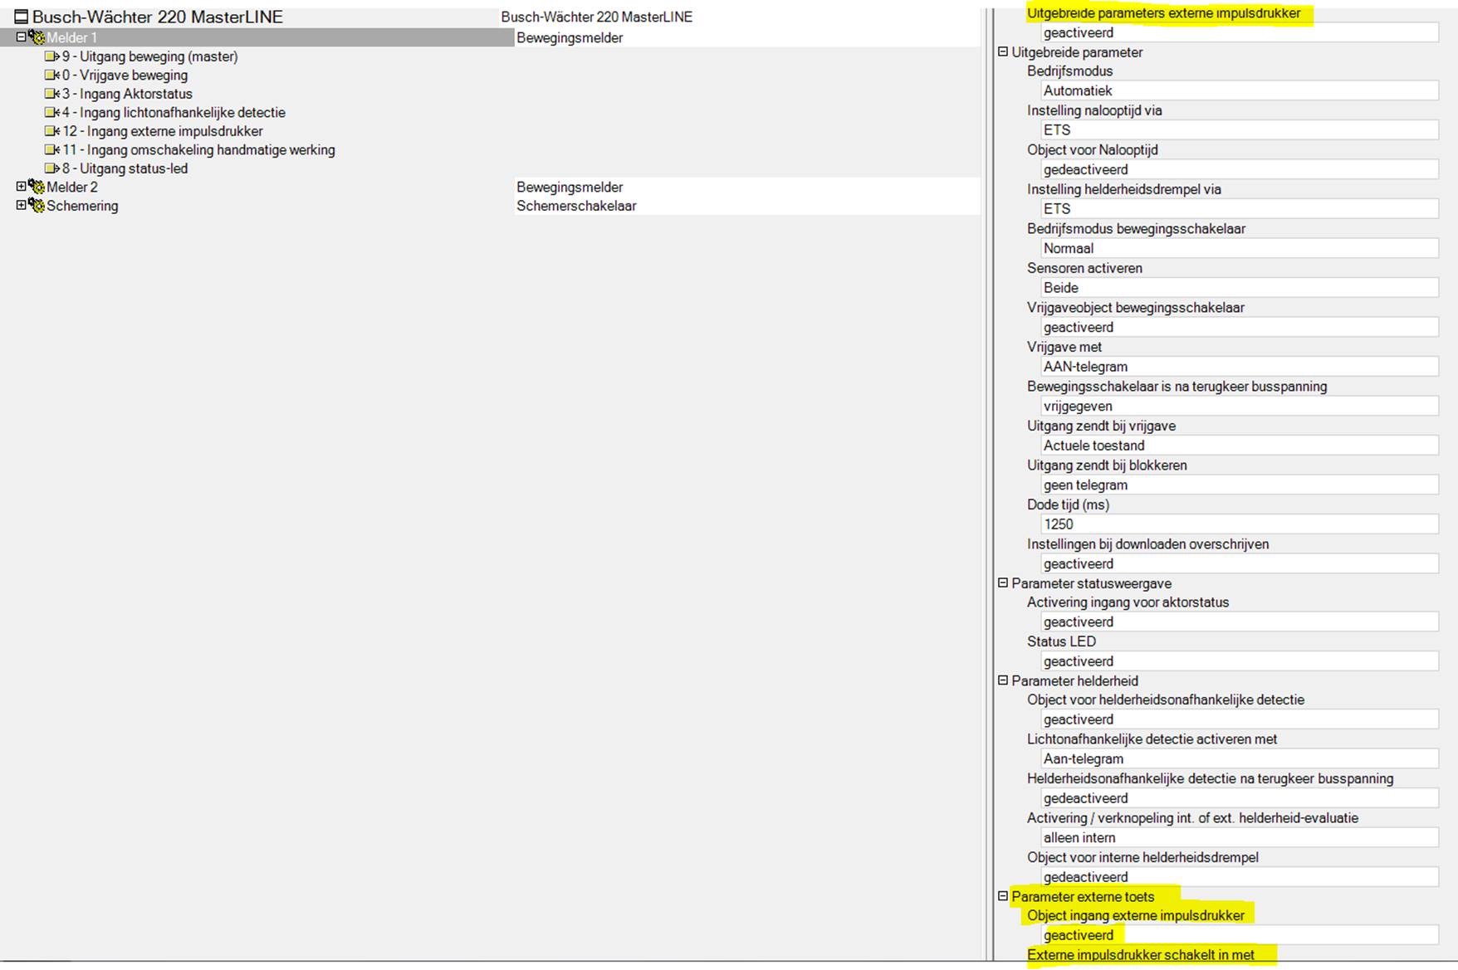
Task: Click the Schemering channel icon
Action: [x=37, y=205]
